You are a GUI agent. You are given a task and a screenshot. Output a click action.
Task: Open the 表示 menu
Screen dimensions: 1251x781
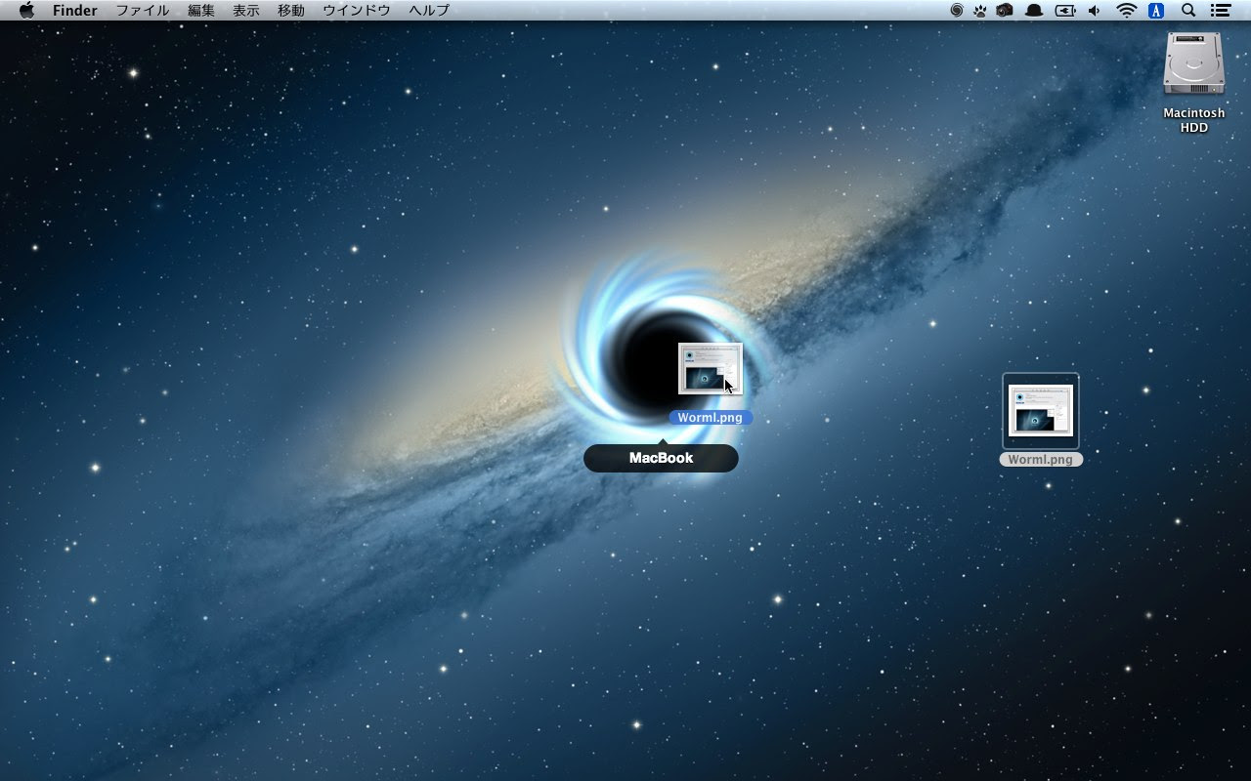[x=246, y=11]
